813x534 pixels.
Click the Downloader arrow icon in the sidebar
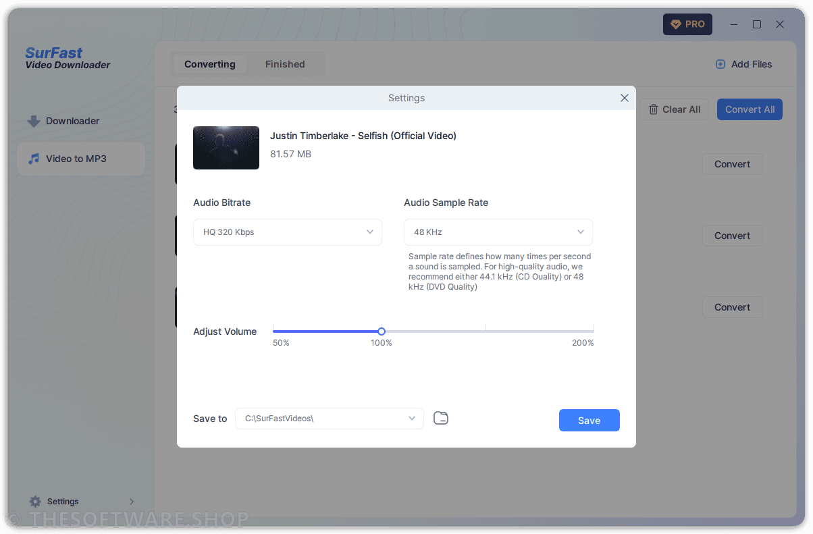[x=34, y=122]
